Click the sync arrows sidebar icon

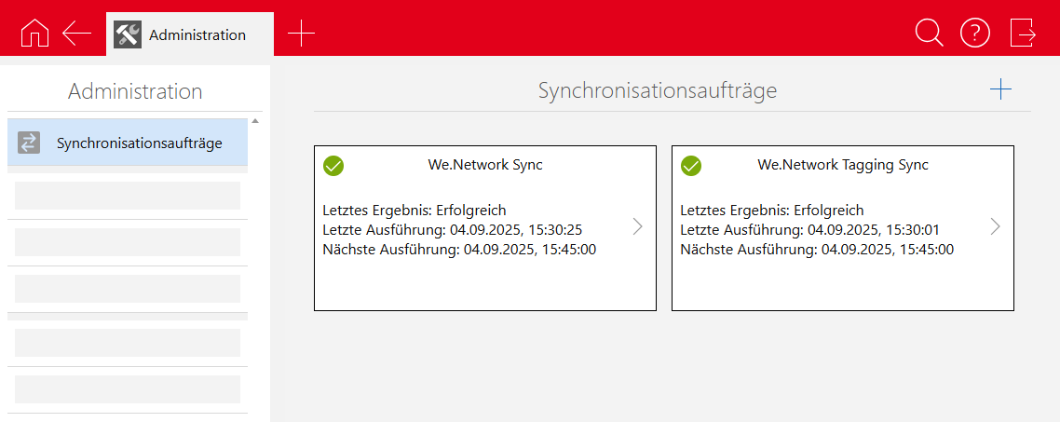[x=30, y=143]
